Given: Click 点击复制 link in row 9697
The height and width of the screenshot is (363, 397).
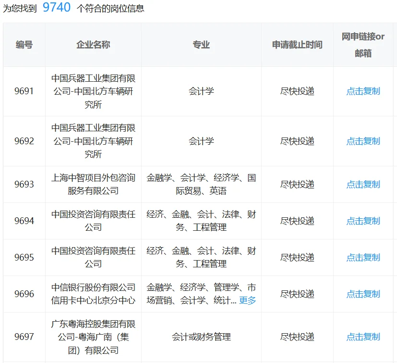Looking at the screenshot, I should (x=363, y=337).
